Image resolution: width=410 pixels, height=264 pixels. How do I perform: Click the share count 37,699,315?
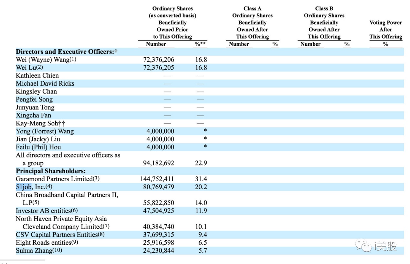point(159,235)
